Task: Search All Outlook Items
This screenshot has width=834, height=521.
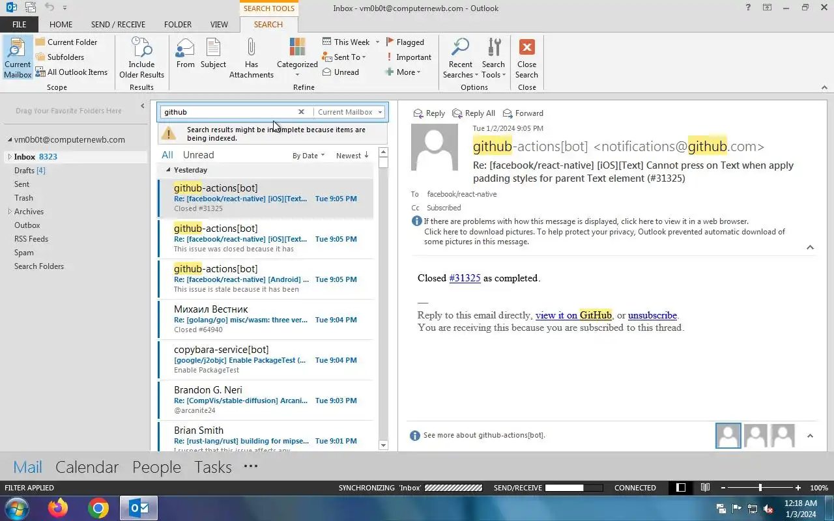Action: [x=71, y=72]
